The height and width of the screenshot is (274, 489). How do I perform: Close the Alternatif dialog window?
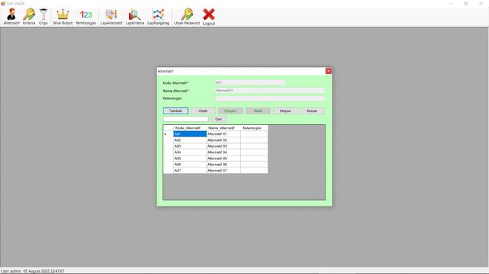pyautogui.click(x=328, y=71)
